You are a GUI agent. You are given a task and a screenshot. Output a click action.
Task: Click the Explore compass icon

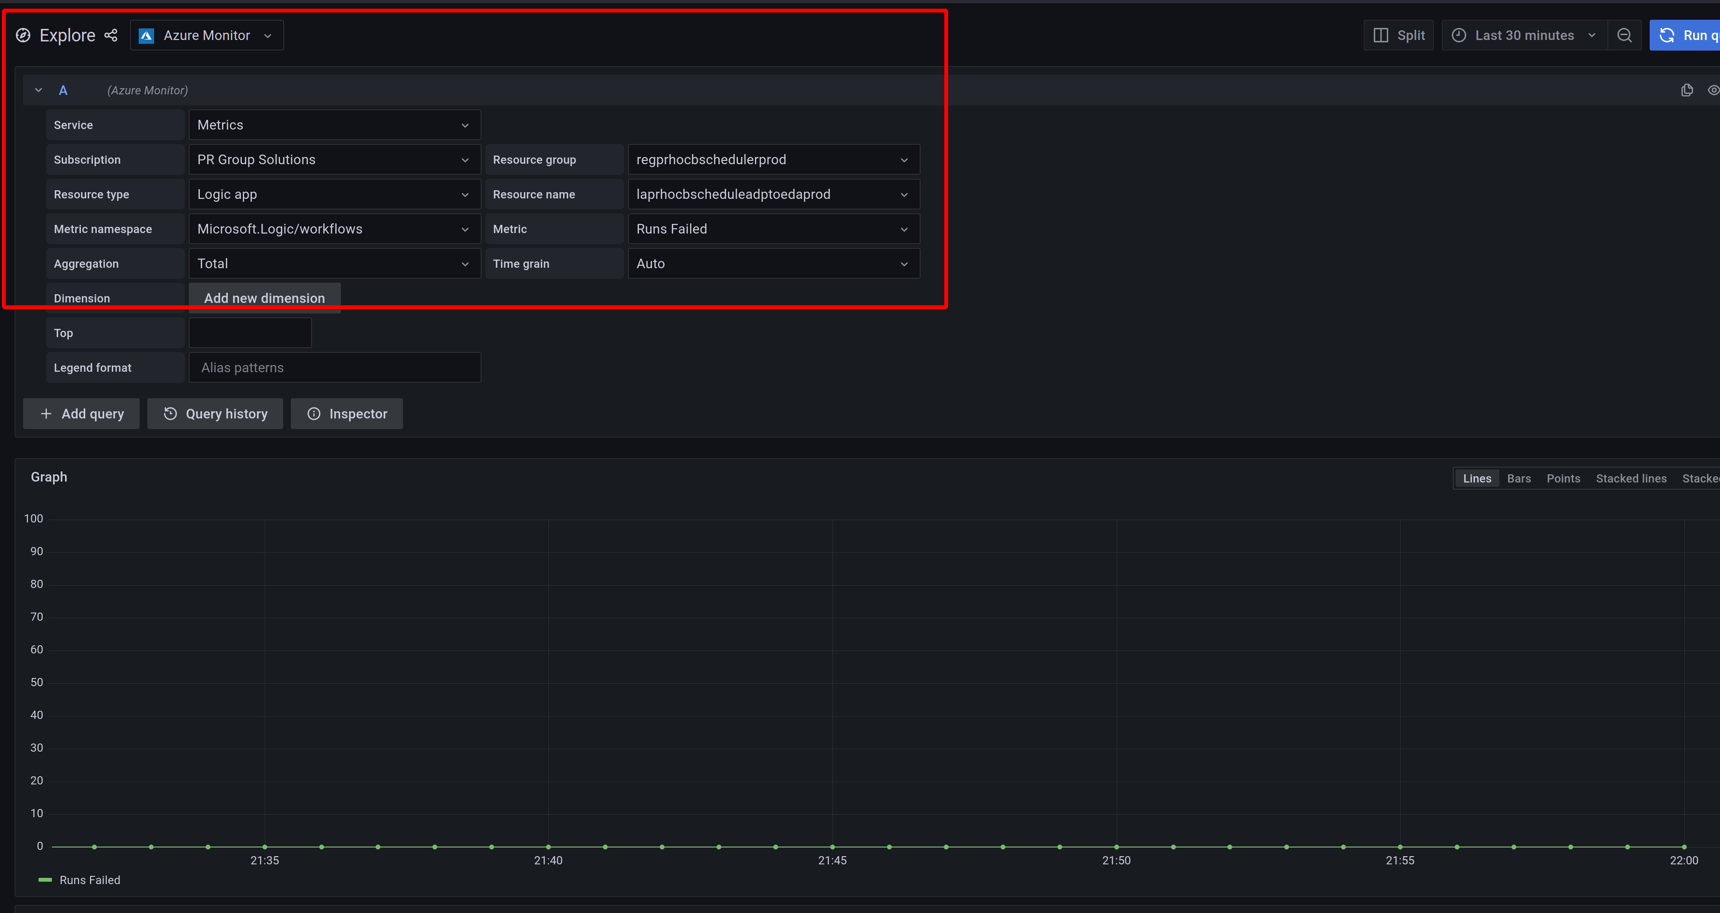click(24, 36)
